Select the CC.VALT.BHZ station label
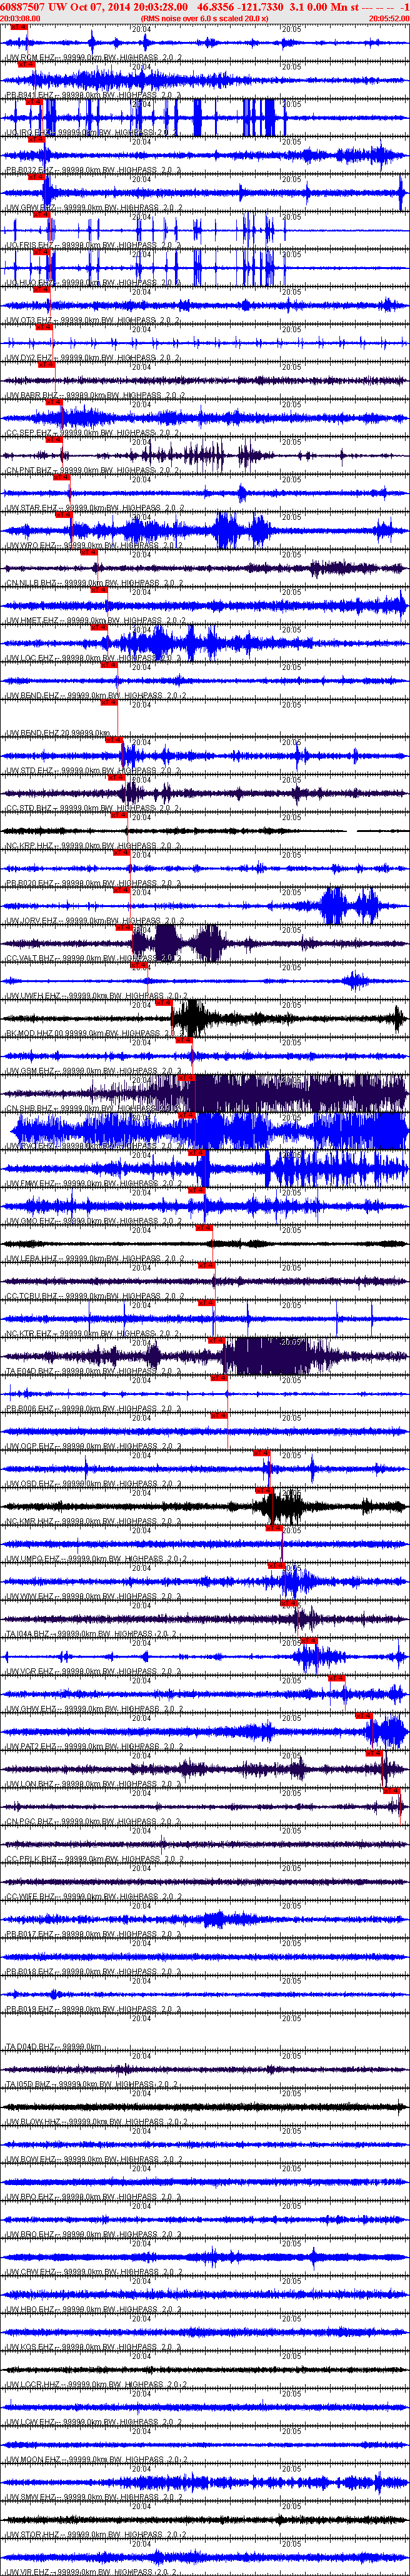The height and width of the screenshot is (2576, 410). (x=93, y=958)
